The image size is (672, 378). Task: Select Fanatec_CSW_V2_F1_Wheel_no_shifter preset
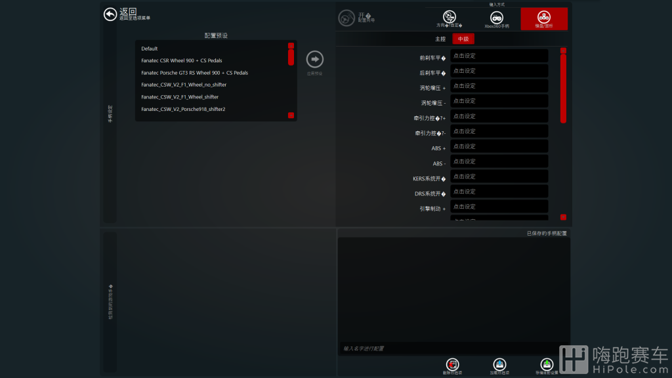(x=184, y=85)
